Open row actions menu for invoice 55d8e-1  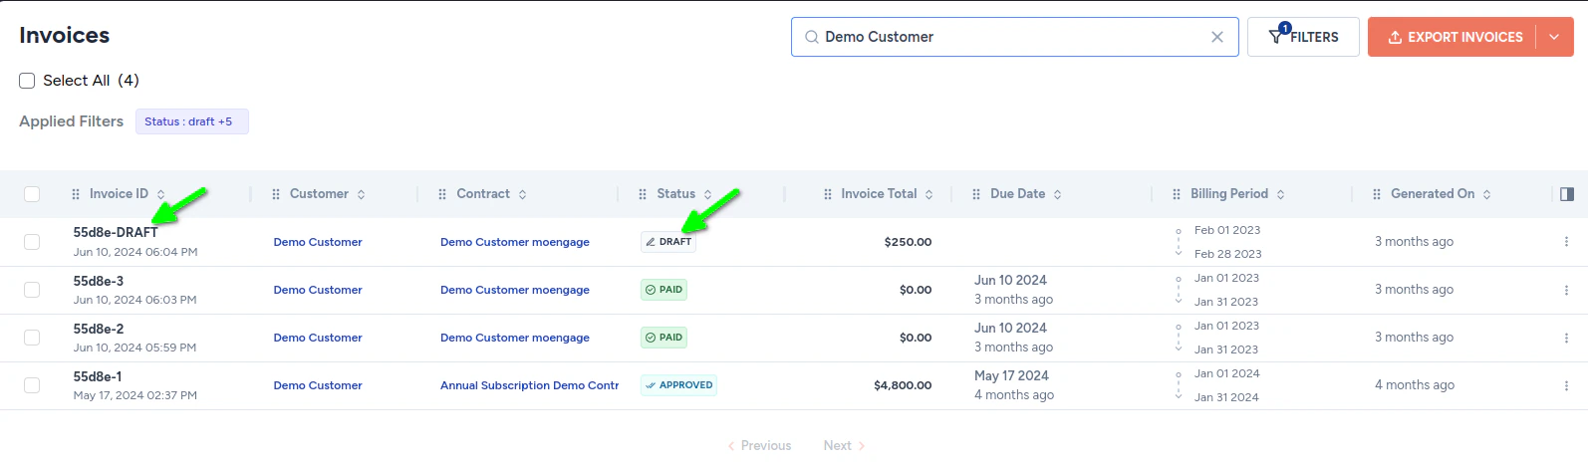tap(1566, 385)
